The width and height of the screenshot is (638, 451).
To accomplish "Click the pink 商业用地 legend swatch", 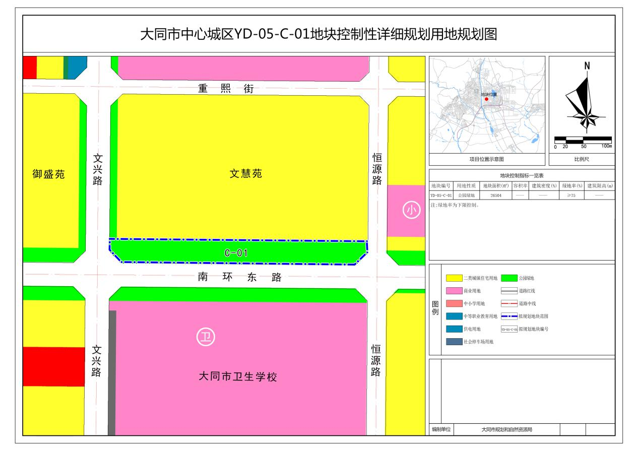I will click(454, 291).
